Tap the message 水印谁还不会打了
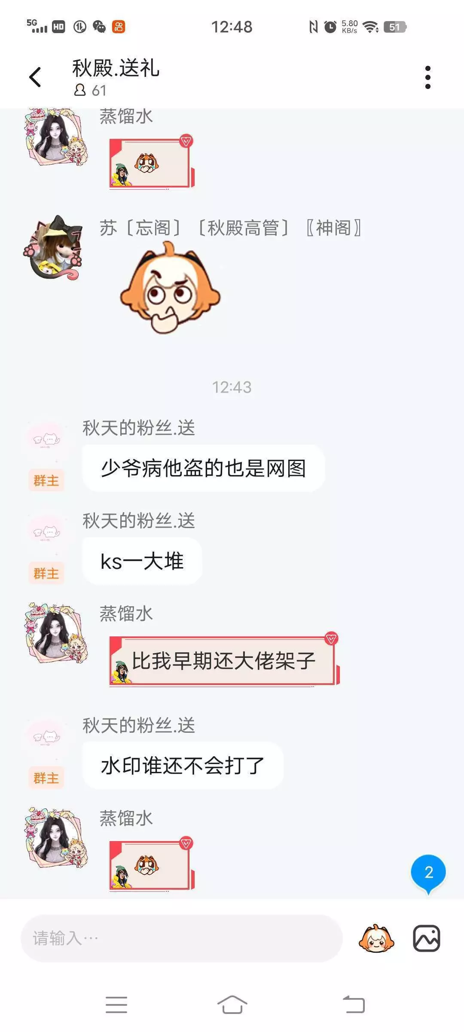 coord(183,765)
